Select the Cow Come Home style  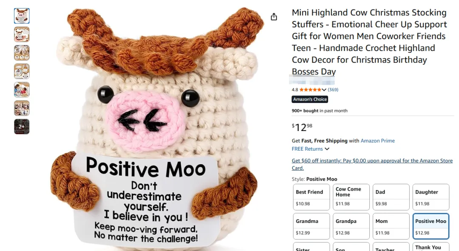tap(351, 197)
